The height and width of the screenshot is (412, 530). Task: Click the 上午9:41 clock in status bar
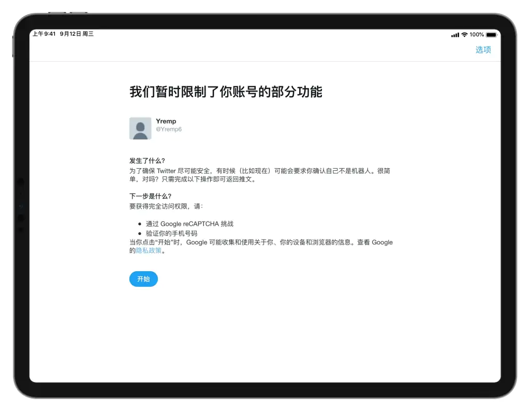pyautogui.click(x=44, y=34)
